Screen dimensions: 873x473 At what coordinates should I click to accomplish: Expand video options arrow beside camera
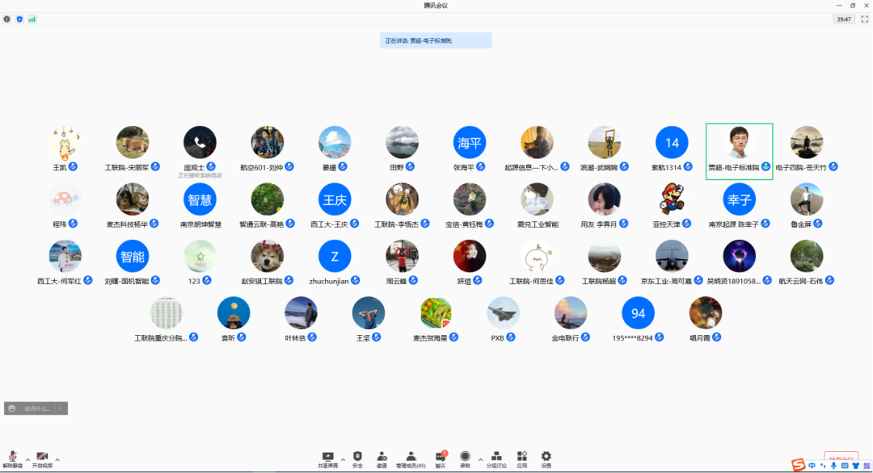click(x=57, y=459)
